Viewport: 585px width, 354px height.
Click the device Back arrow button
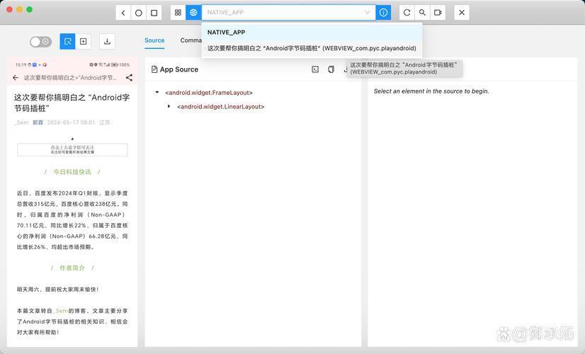click(123, 13)
